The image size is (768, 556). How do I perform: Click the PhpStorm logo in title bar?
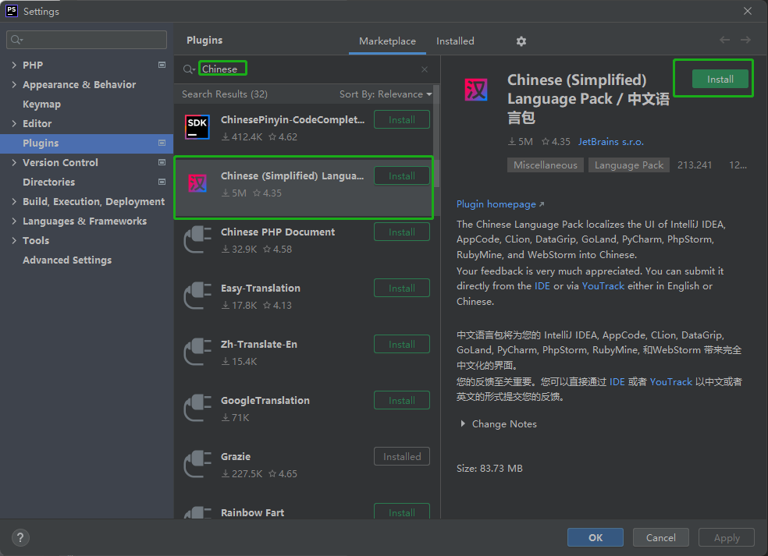tap(11, 11)
